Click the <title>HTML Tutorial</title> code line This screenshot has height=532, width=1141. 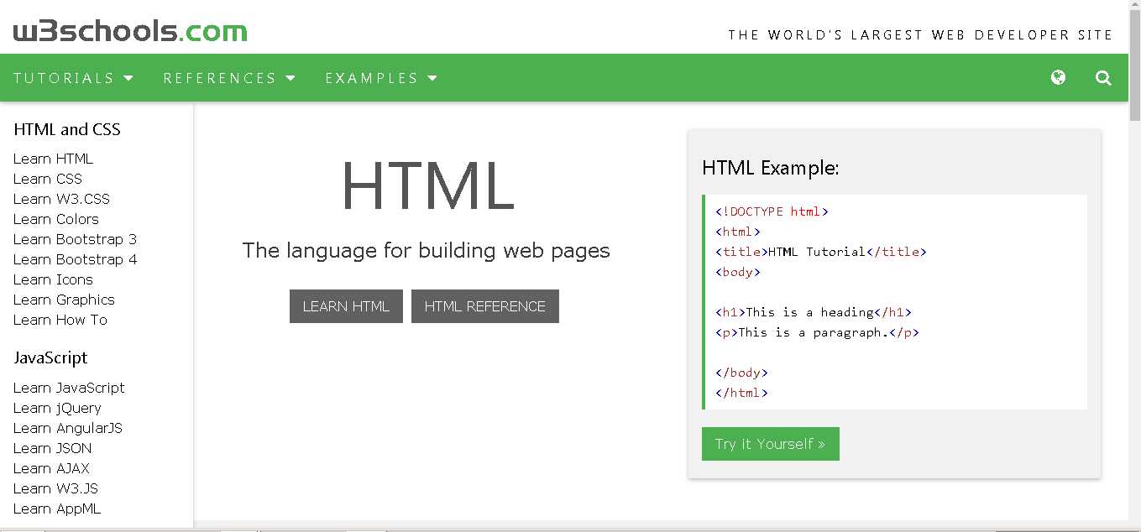tap(821, 252)
